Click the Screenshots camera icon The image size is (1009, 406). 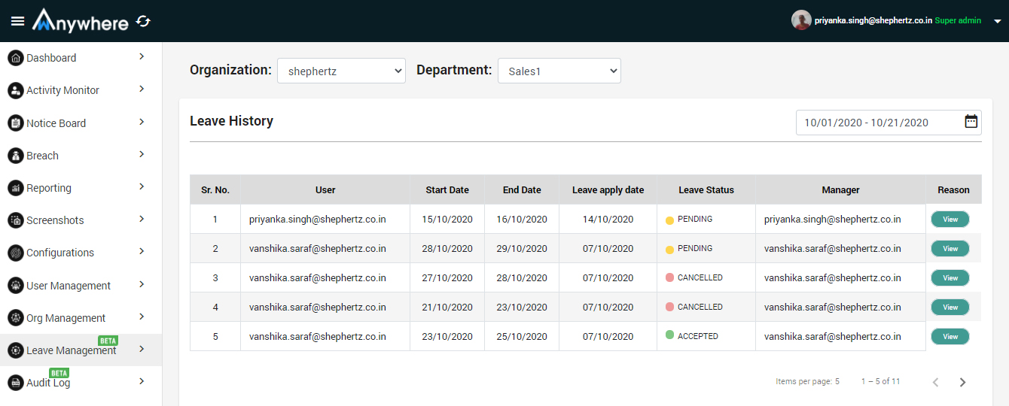tap(15, 220)
